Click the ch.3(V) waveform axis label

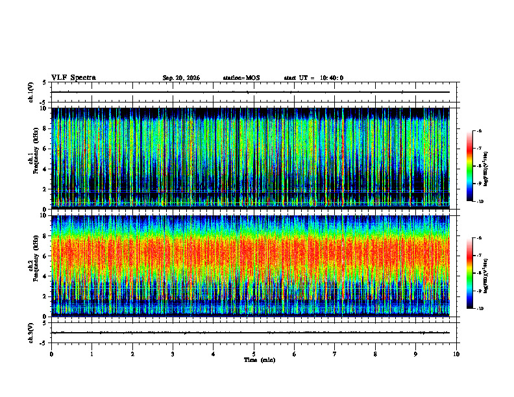point(31,333)
